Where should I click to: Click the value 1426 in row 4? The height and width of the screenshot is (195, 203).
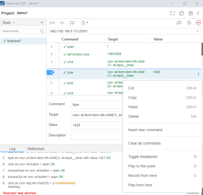coord(156,72)
